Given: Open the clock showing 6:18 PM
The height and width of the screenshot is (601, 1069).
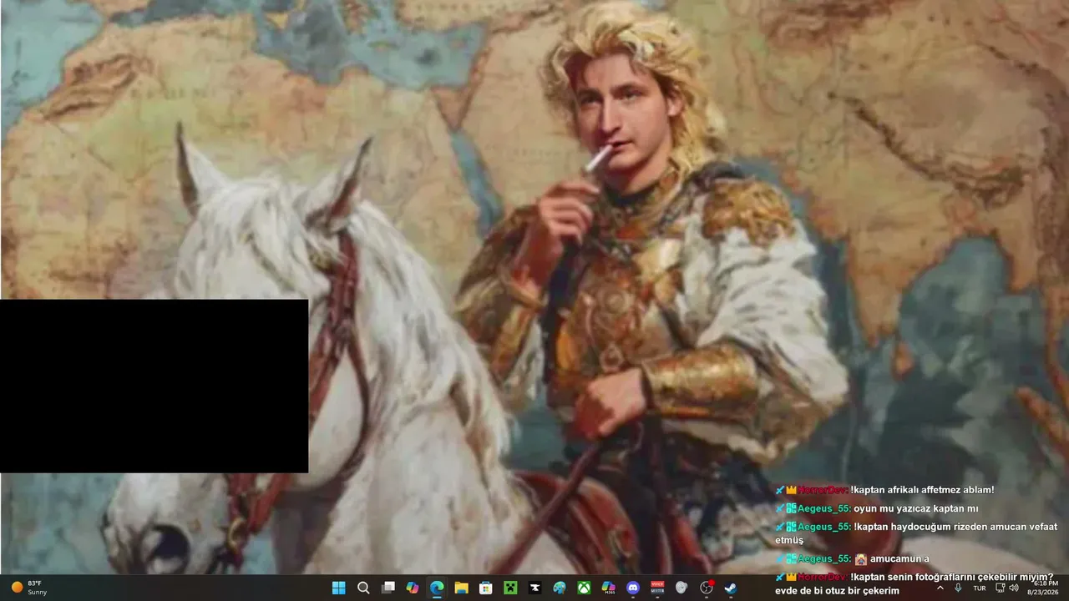Looking at the screenshot, I should (x=1045, y=588).
